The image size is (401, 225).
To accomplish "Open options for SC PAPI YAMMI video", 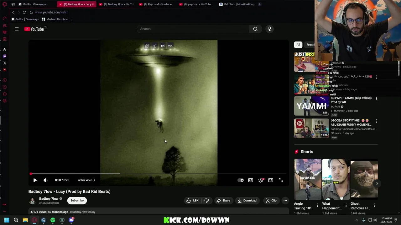I will point(376,98).
